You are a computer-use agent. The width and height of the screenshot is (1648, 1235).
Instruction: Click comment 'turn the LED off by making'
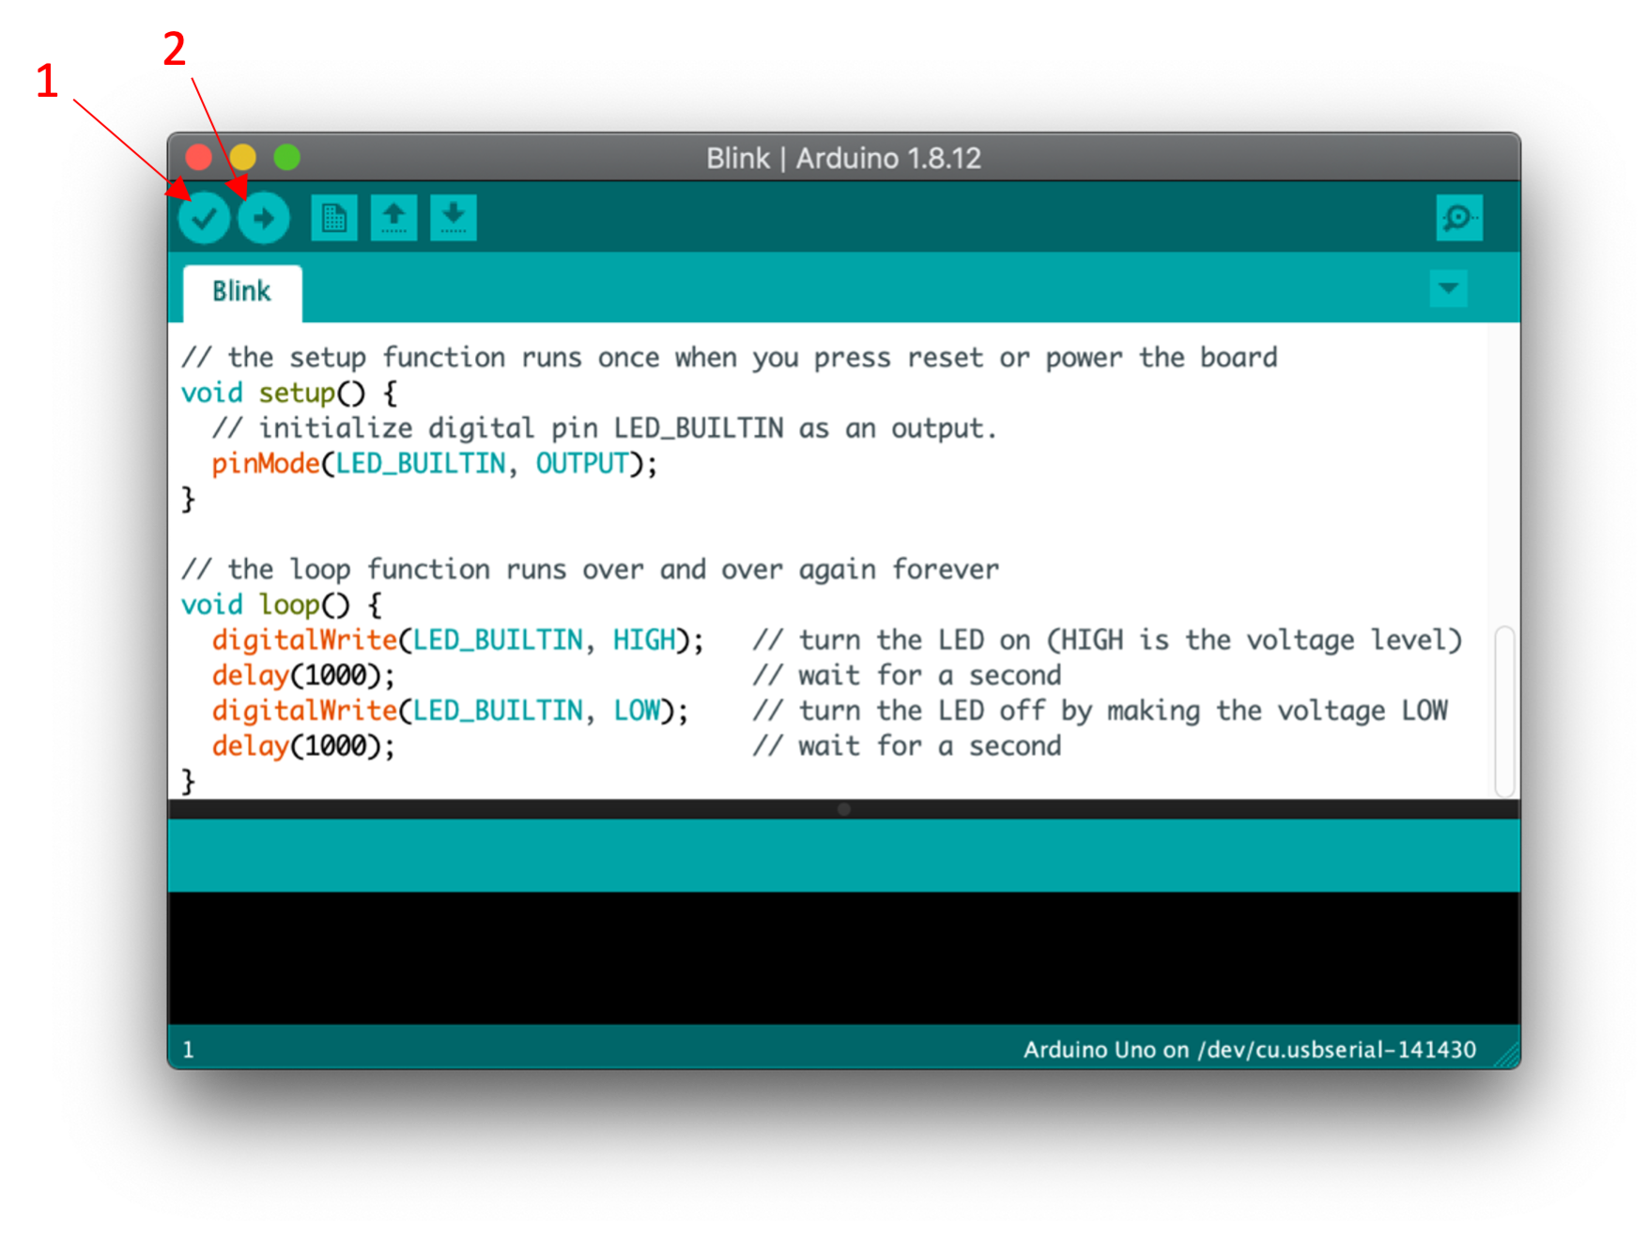999,711
